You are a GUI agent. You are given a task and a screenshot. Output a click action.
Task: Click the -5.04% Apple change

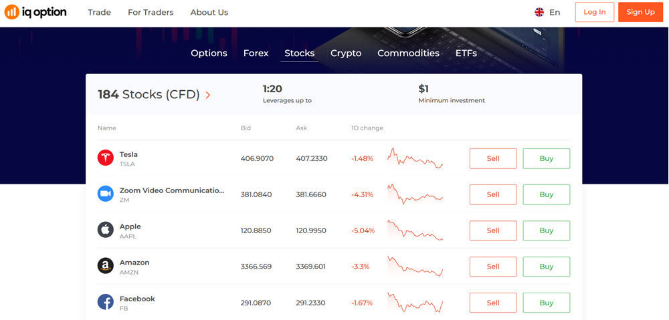point(363,230)
